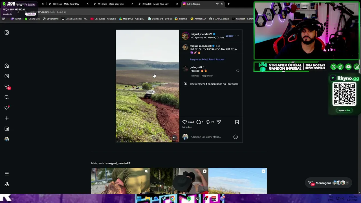Open Steam from the taskbar
Viewport: 361px width, 203px height.
coord(164,198)
